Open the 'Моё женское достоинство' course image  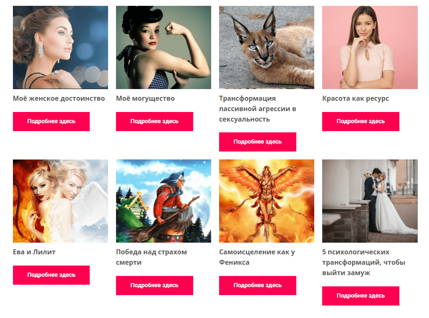pos(61,47)
